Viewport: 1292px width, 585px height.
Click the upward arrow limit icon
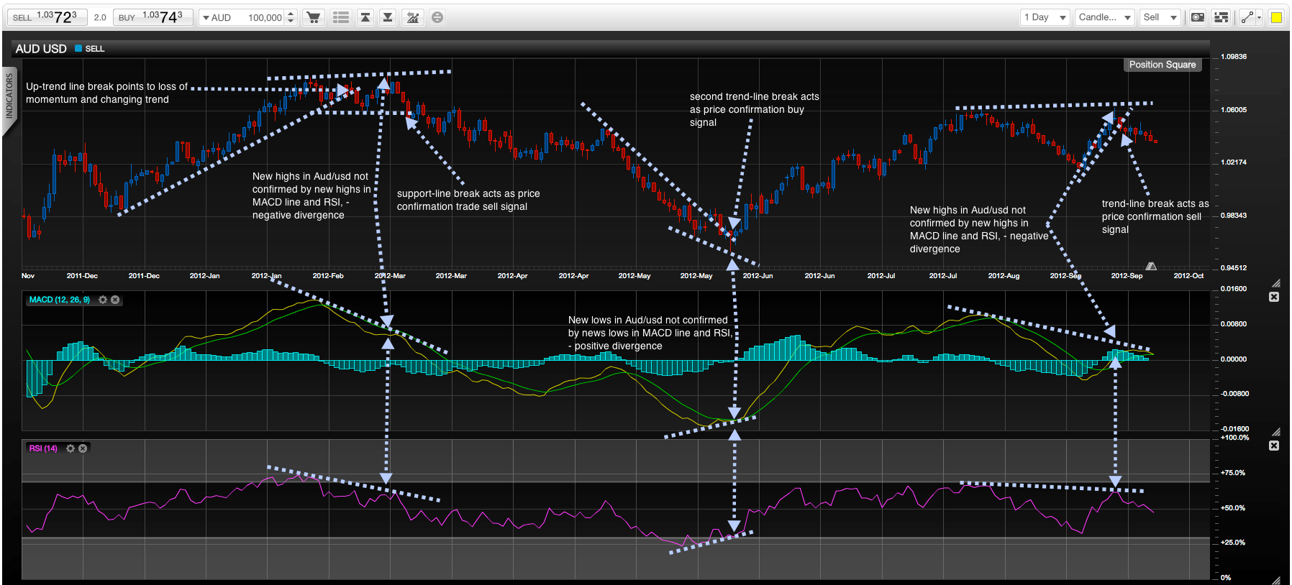click(365, 17)
